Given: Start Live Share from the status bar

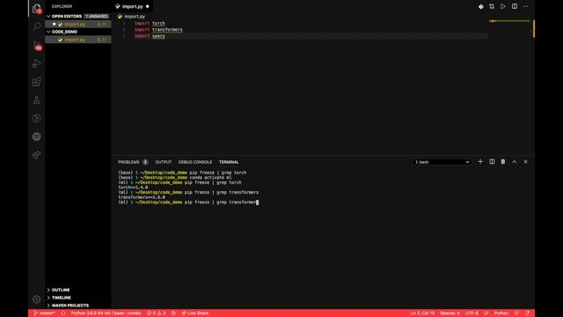Looking at the screenshot, I should pos(195,313).
